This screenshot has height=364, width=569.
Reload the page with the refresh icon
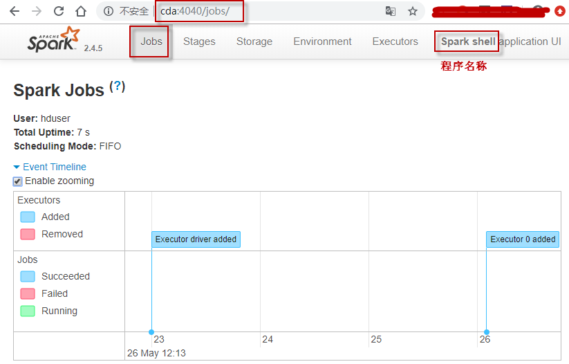tap(59, 11)
